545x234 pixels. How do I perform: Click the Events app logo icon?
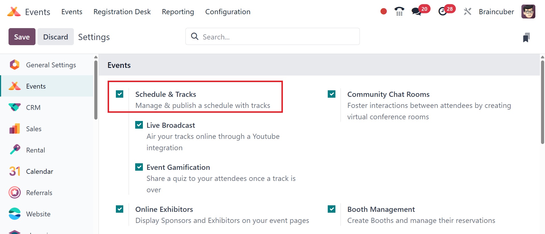14,12
